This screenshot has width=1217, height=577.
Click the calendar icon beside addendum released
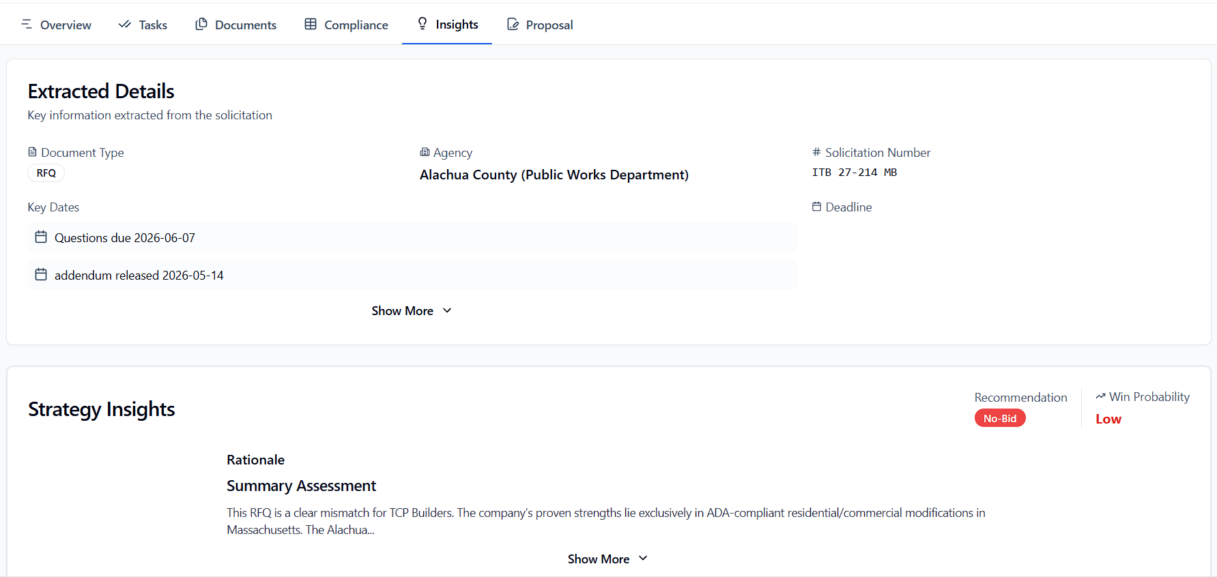pyautogui.click(x=41, y=274)
